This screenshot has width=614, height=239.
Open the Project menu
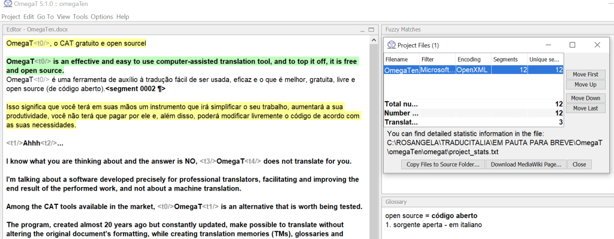pos(11,17)
